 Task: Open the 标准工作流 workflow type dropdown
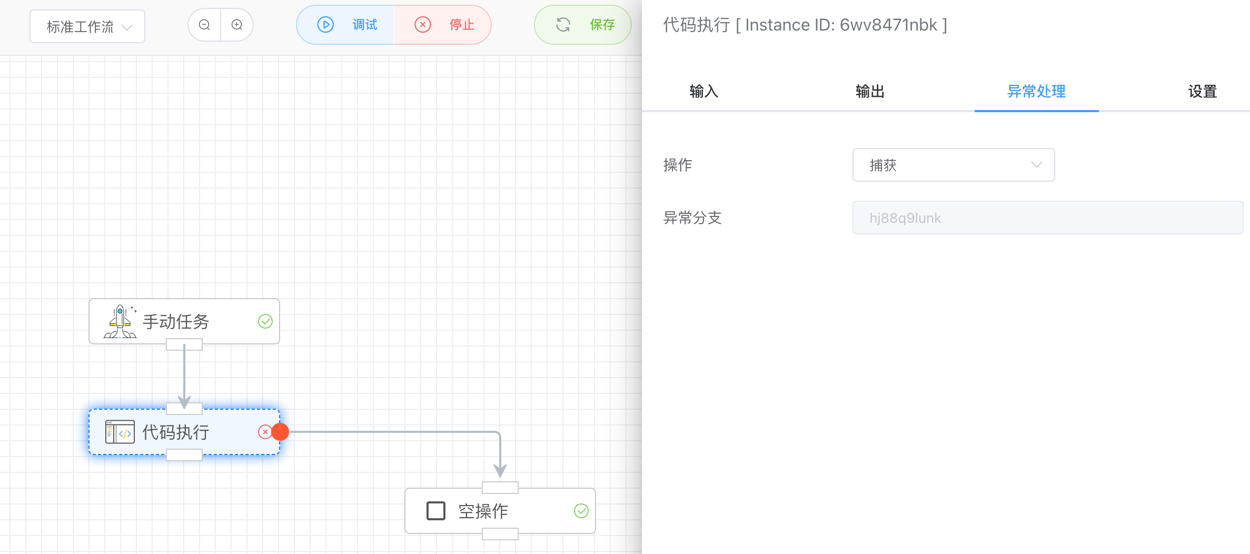[x=87, y=26]
